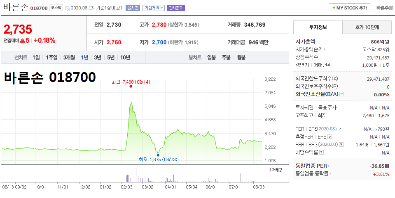Click the 실시간 badge button
This screenshot has height=198, width=395.
[133, 8]
